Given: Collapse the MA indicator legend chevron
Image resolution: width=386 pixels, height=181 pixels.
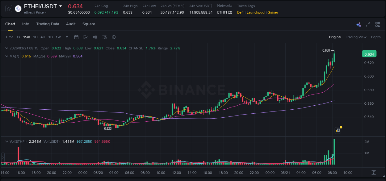Looking at the screenshot, I should coord(7,56).
